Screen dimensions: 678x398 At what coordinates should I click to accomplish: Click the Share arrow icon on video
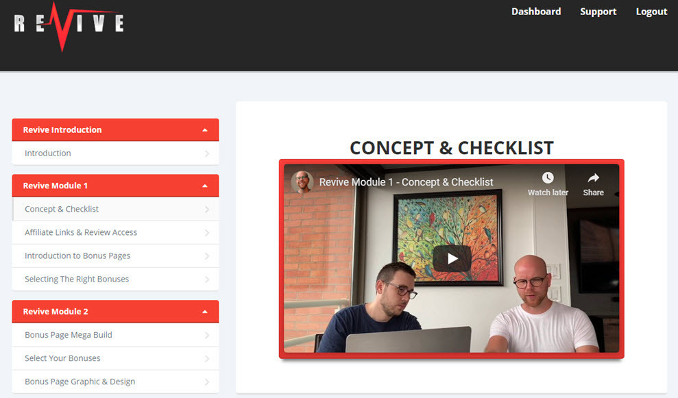click(x=593, y=177)
